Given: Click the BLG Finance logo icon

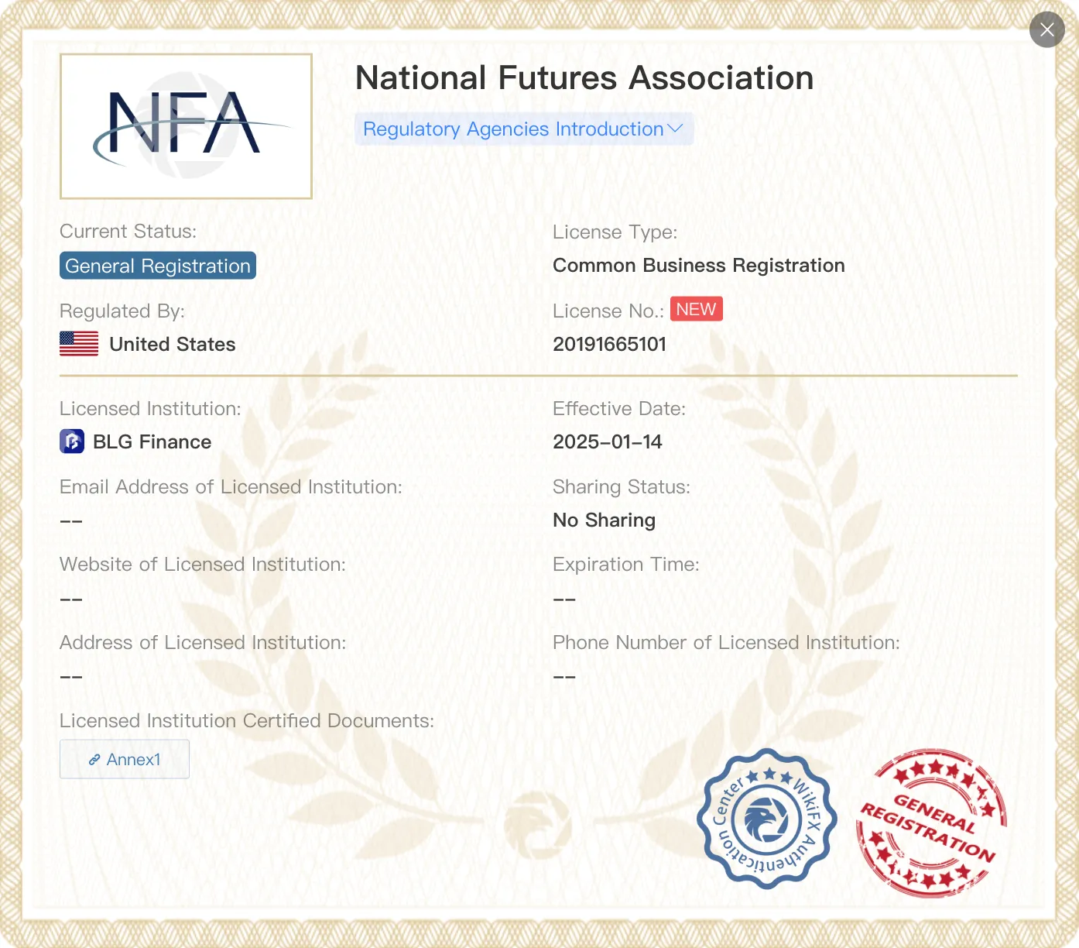Looking at the screenshot, I should pyautogui.click(x=72, y=441).
